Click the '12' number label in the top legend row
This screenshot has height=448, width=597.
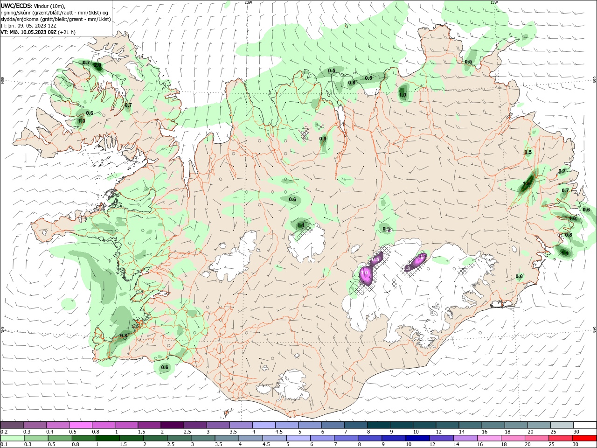[x=438, y=432]
